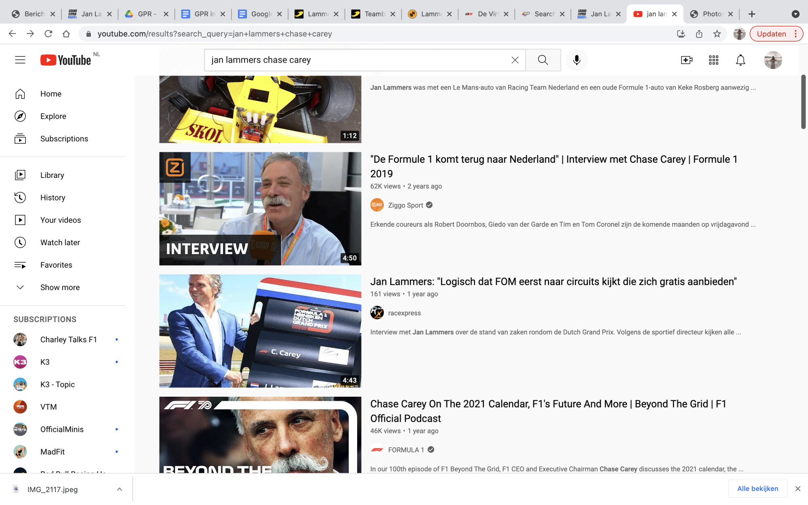Click the Updaten browser button
808x505 pixels.
(771, 34)
